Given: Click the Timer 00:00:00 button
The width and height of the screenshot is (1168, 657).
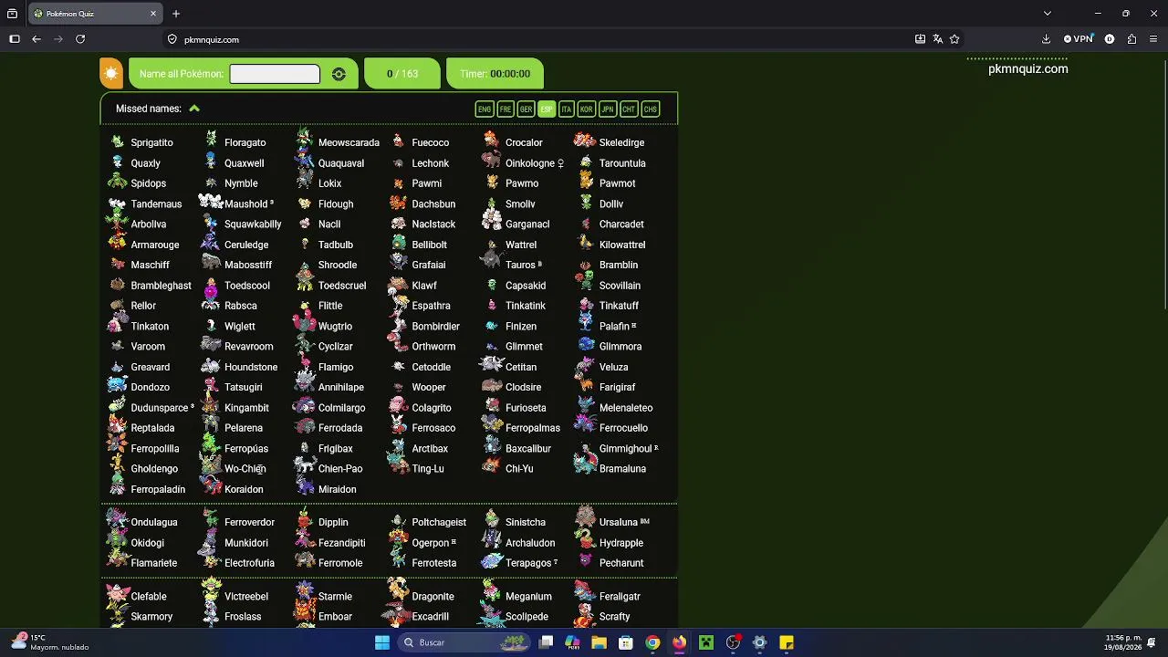Looking at the screenshot, I should point(495,74).
